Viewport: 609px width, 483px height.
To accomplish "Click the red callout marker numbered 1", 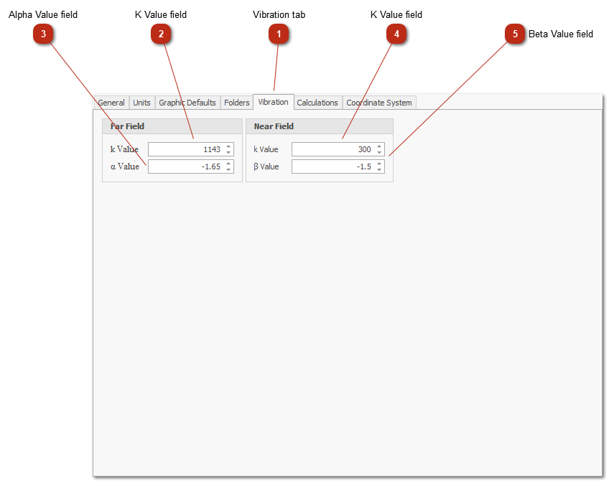I will pos(279,34).
